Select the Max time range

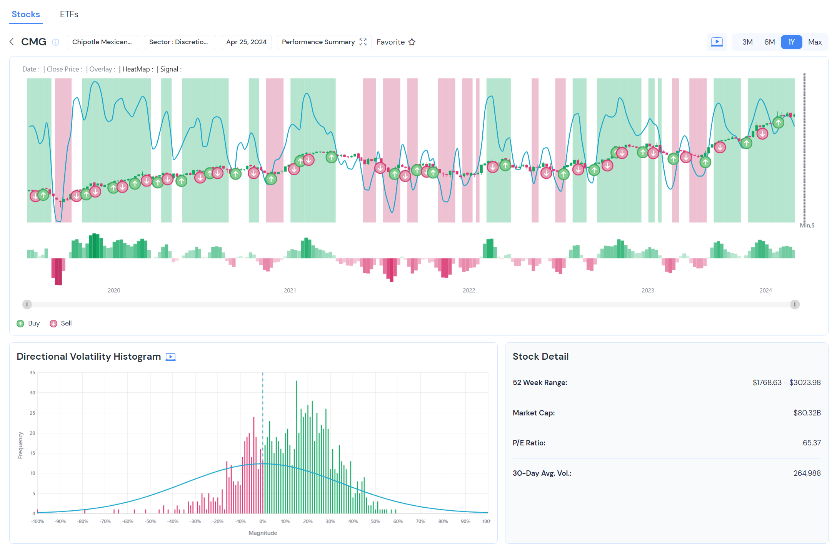815,42
